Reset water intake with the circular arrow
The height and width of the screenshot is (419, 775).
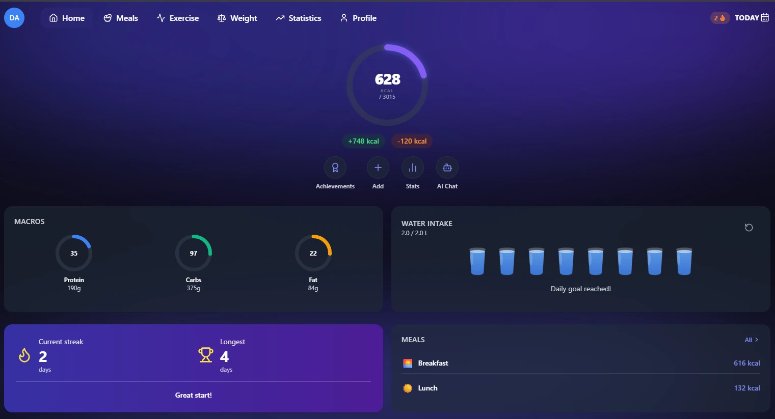749,228
